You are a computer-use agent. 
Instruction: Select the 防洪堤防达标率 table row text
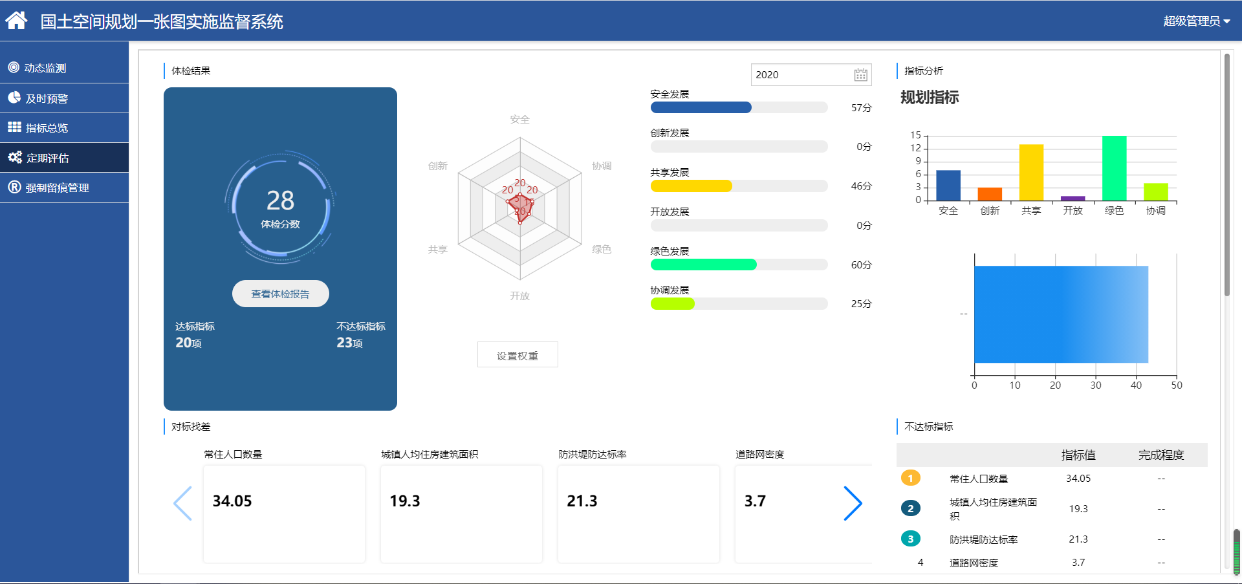click(983, 539)
